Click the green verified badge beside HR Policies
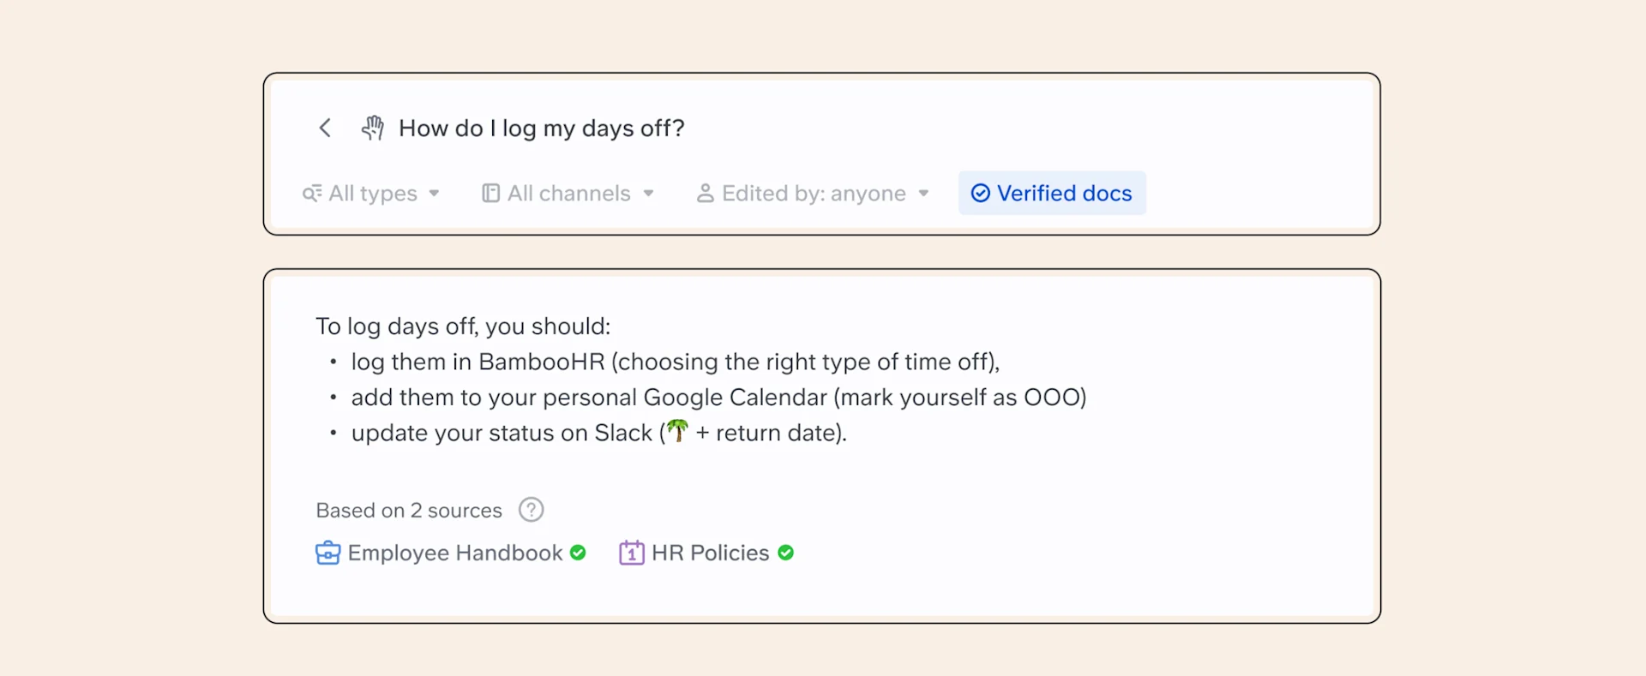 tap(786, 553)
